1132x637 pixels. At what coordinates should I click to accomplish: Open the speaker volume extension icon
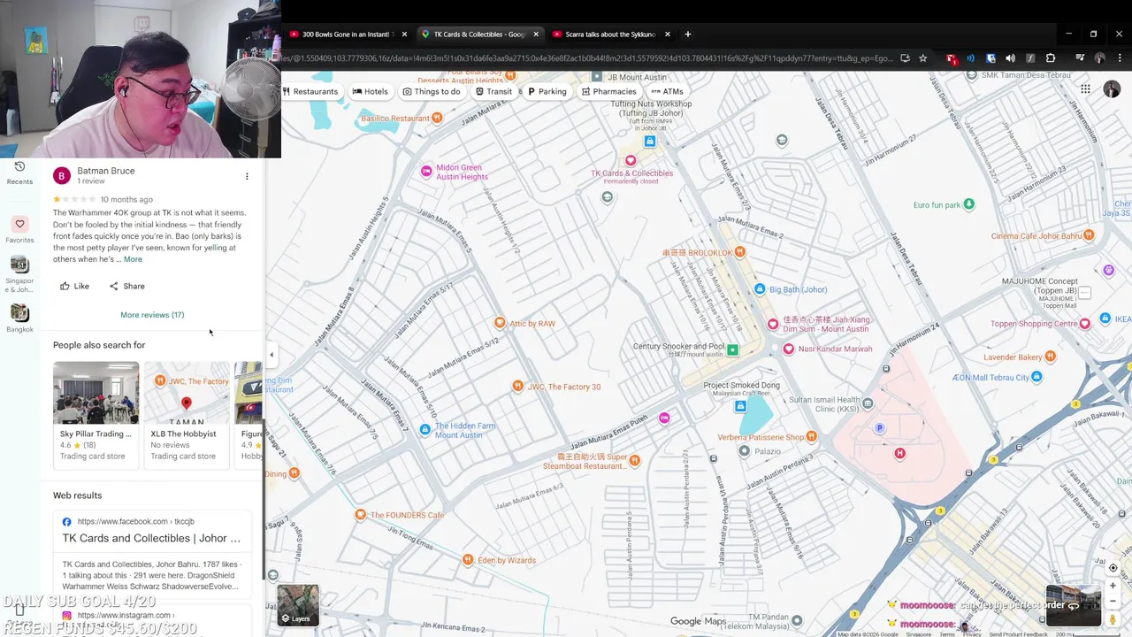coord(1010,58)
